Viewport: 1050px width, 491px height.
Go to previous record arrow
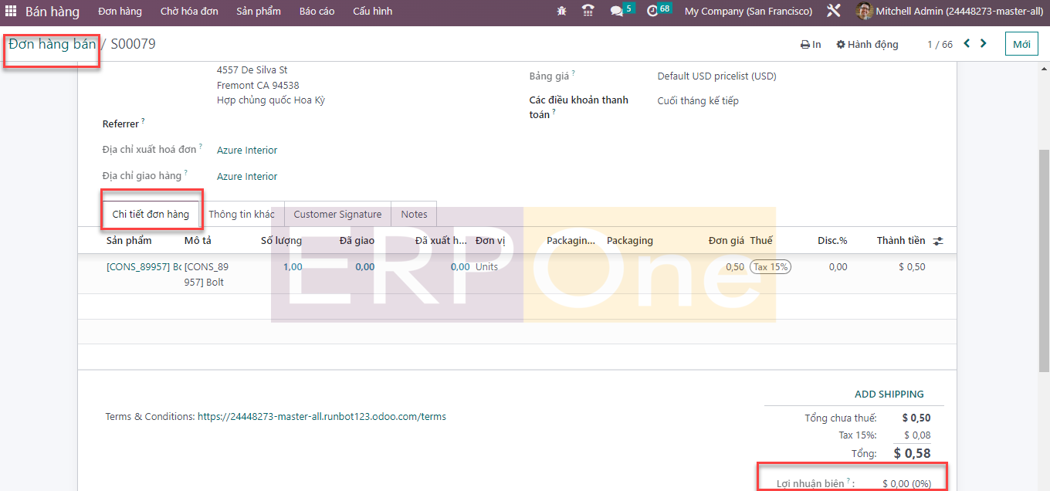(967, 44)
